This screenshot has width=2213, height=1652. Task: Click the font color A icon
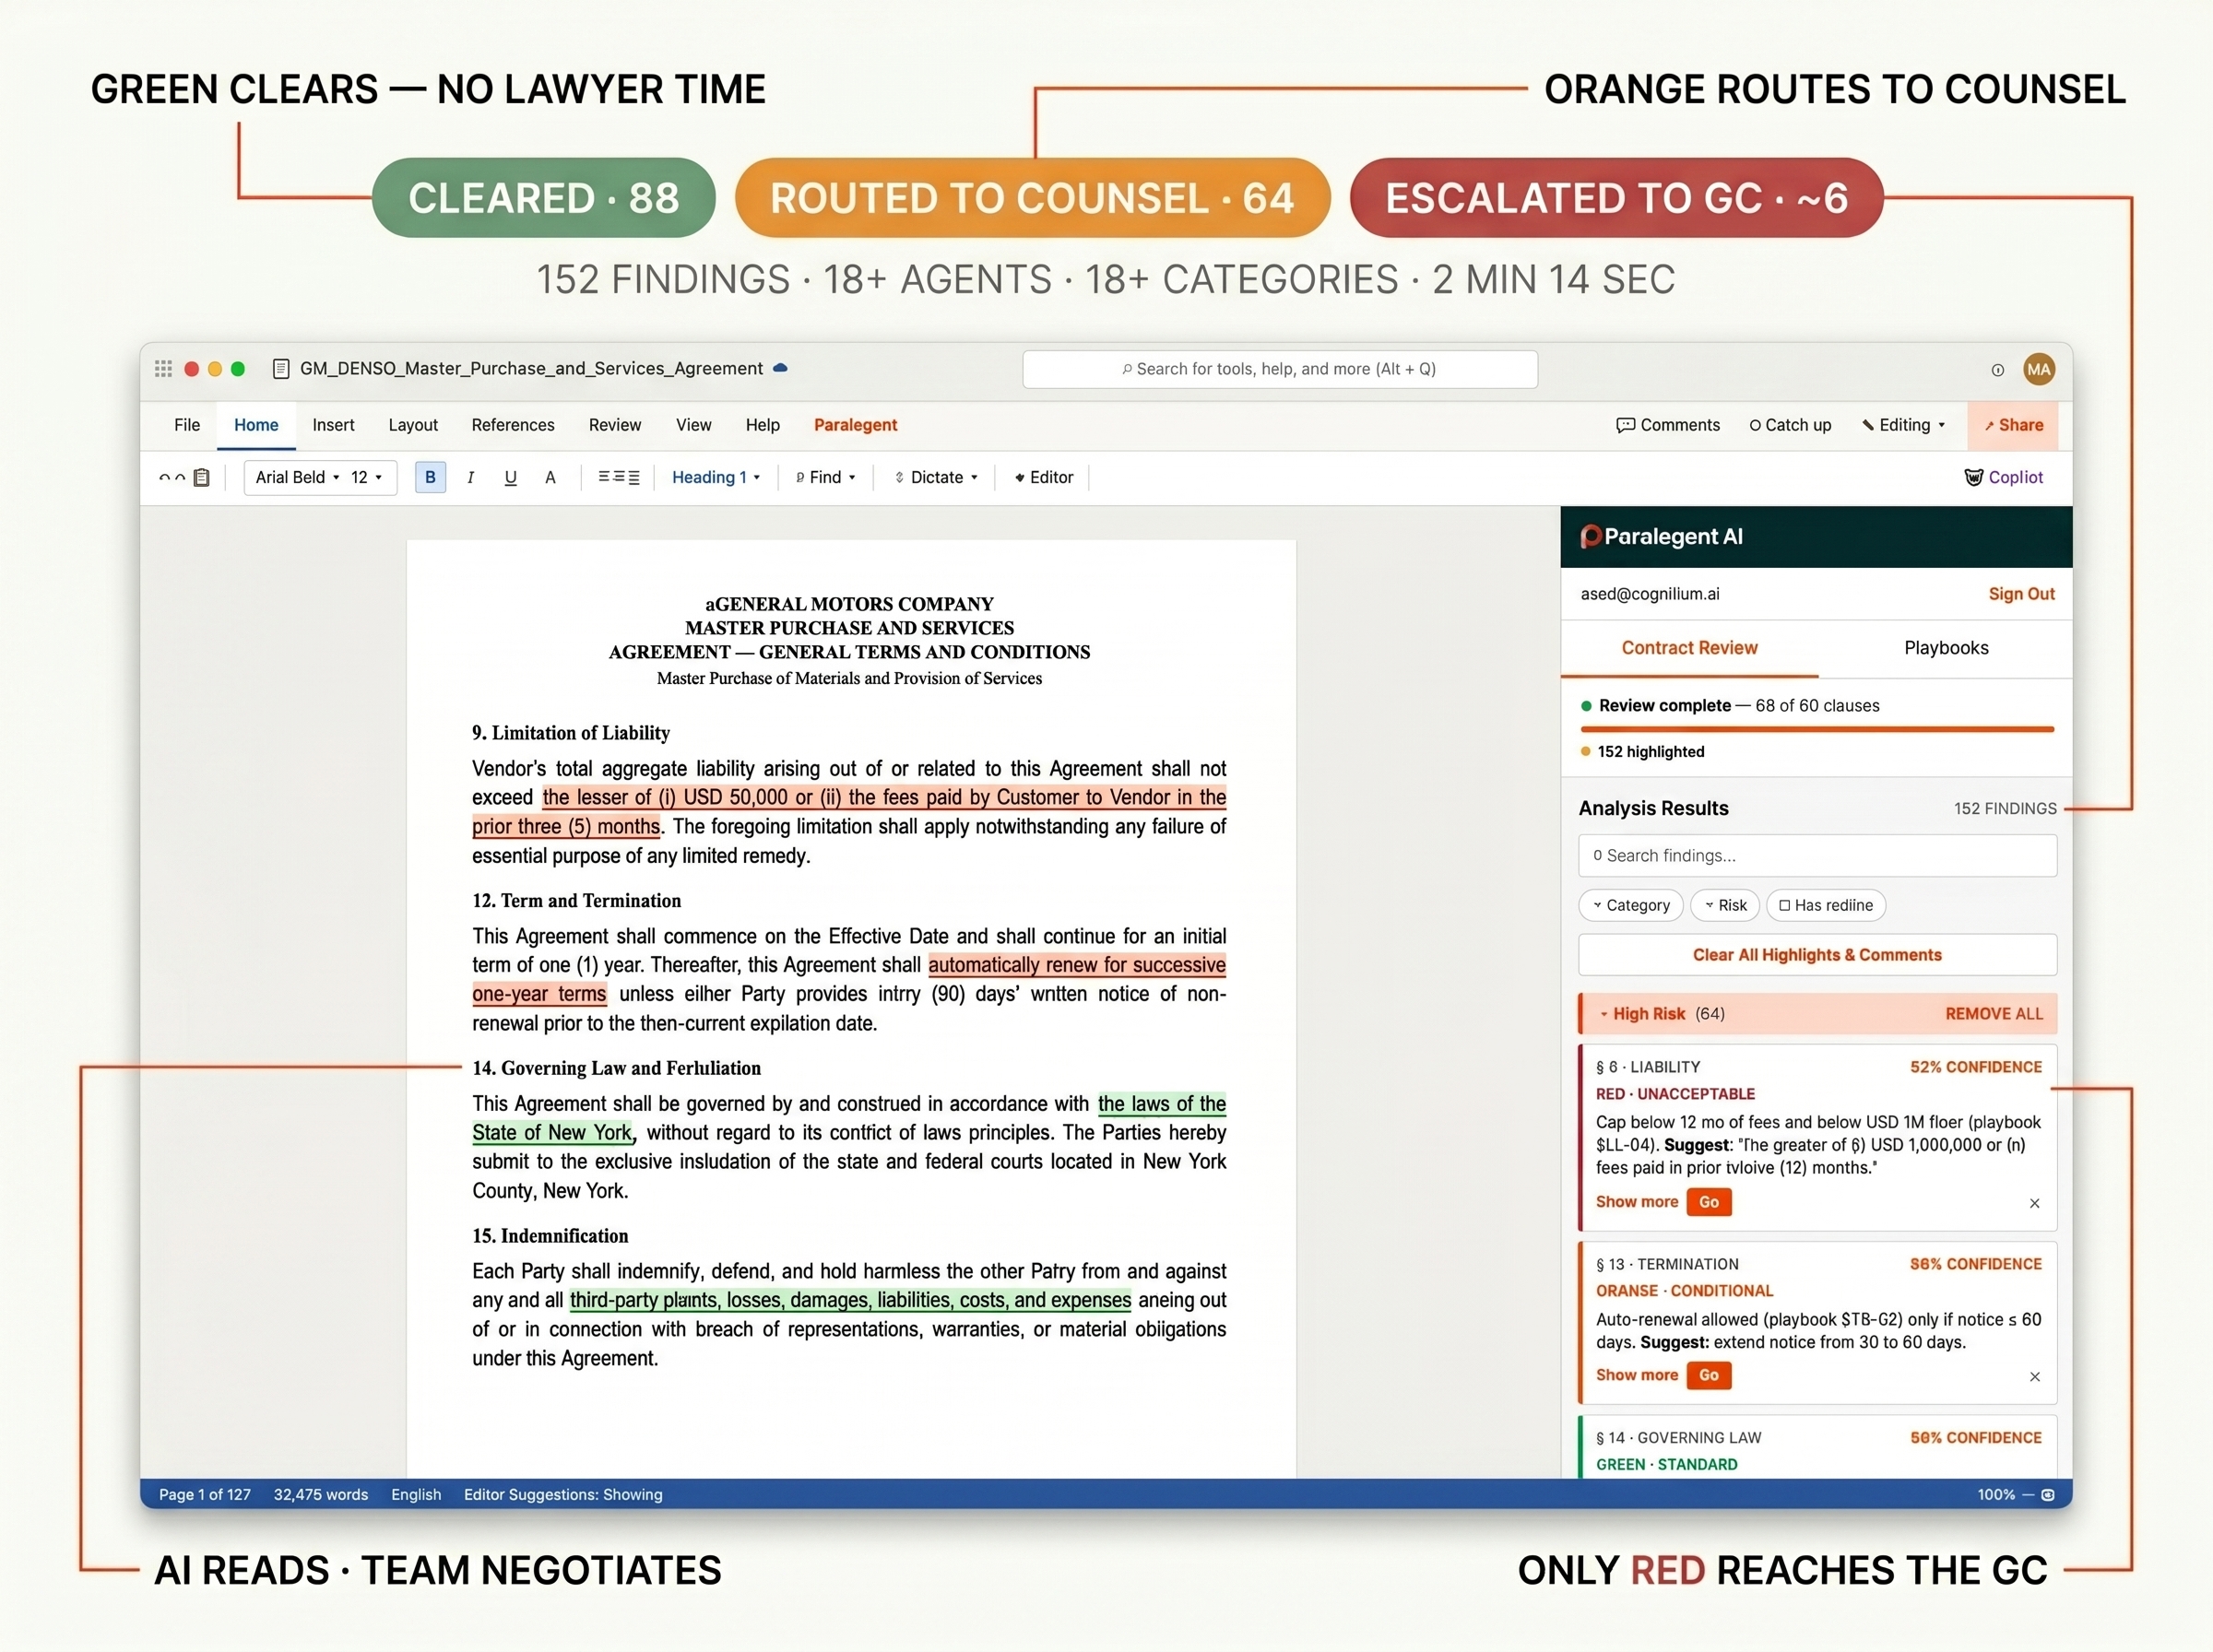tap(550, 478)
